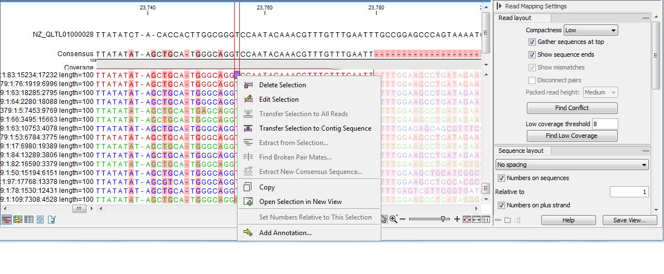Uncheck Gather sequences at top
This screenshot has height=274, width=664.
click(532, 42)
